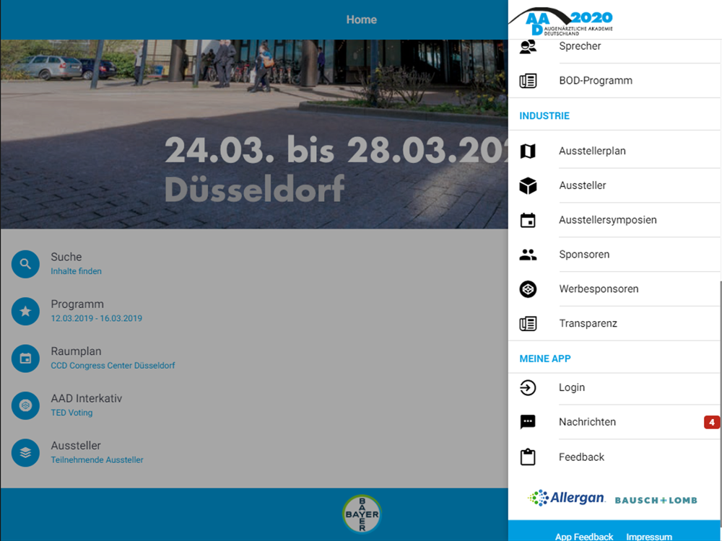Select the Aussteller cube icon
The image size is (722, 541).
point(528,185)
